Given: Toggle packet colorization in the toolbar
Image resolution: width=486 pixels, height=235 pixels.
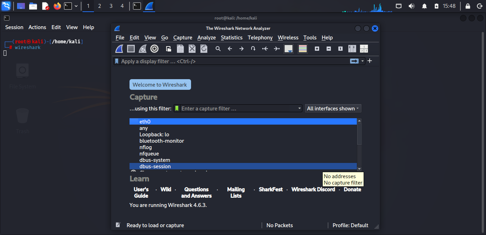Looking at the screenshot, I should click(303, 49).
